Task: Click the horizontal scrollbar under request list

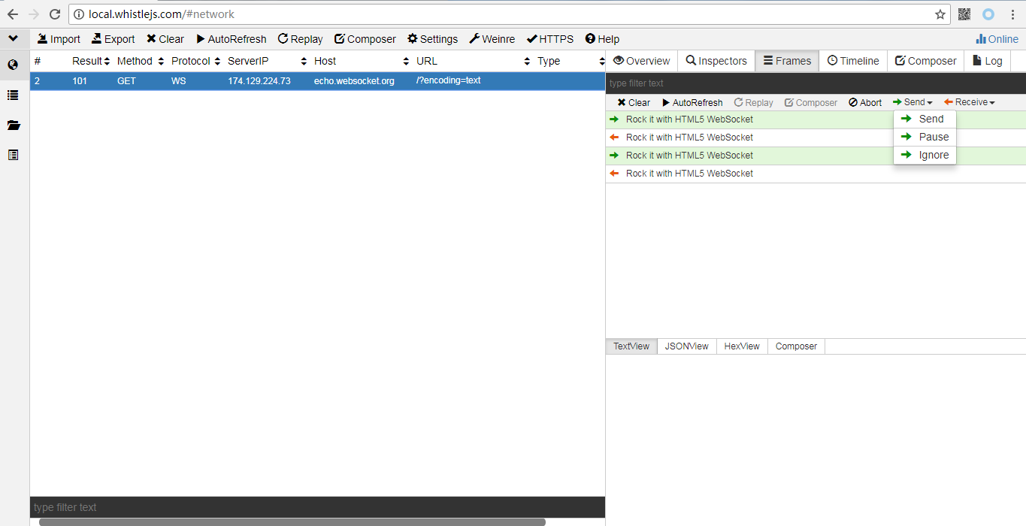Action: 292,521
